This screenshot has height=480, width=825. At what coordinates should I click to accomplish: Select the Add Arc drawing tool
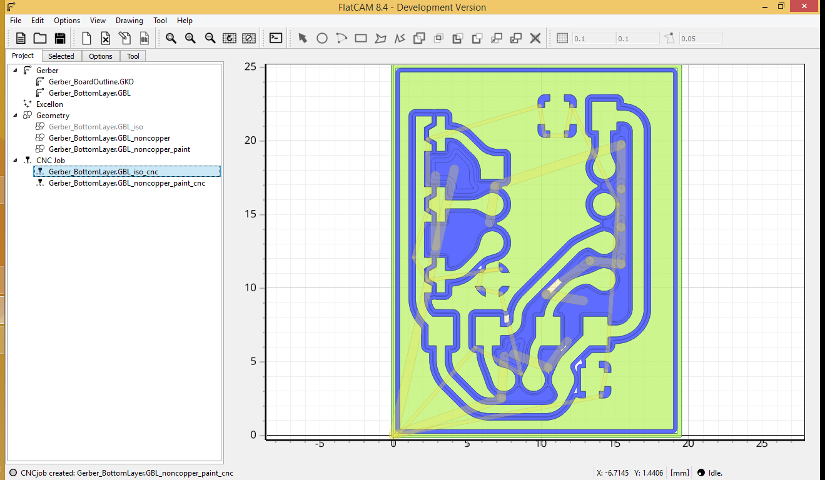[341, 38]
